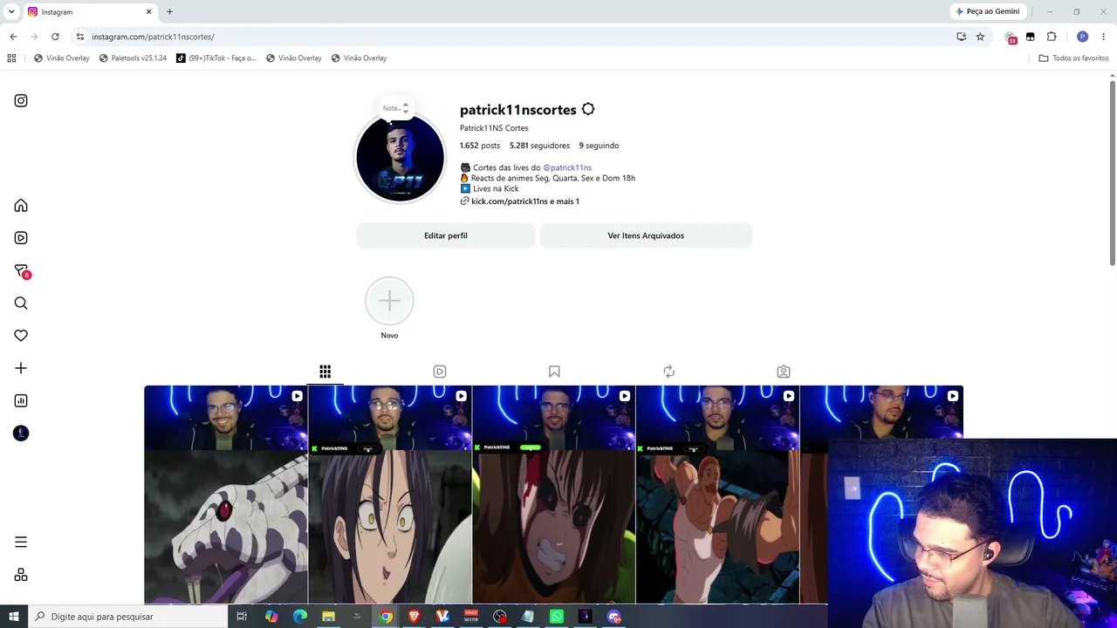Open WhatsApp from the taskbar
This screenshot has height=628, width=1117.
[x=557, y=617]
